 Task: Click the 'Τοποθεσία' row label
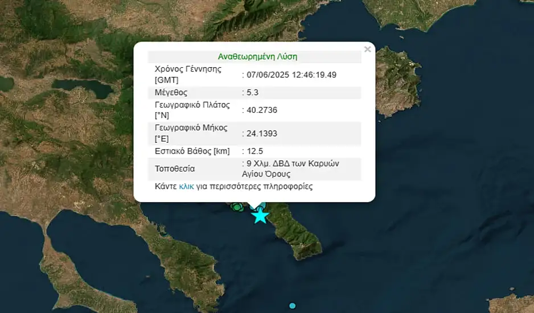click(x=175, y=169)
